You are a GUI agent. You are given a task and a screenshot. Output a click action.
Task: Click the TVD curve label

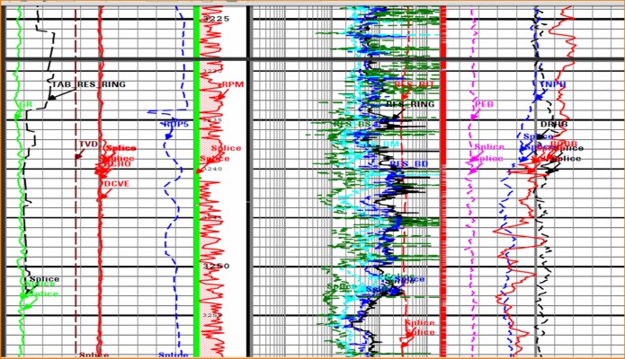[x=87, y=144]
